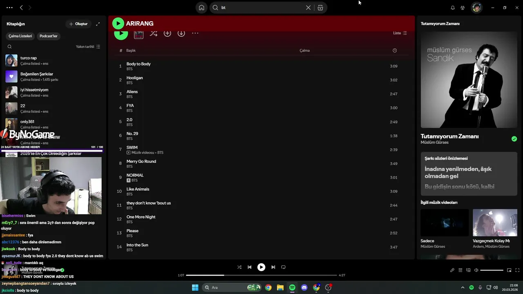Download the ARIRANG album
Viewport: 523px width, 294px height.
181,33
